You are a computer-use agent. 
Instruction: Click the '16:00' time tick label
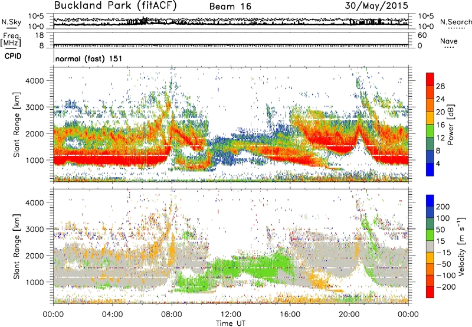click(290, 315)
